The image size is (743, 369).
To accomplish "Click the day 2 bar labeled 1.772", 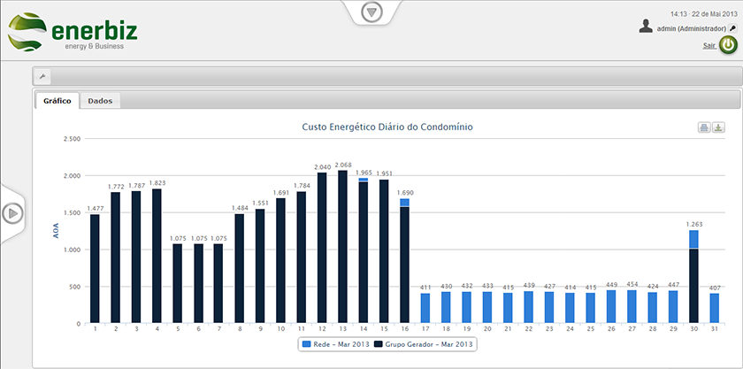I will (x=116, y=258).
